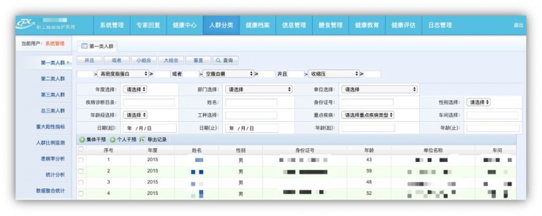Select 数据整合统计 in the sidebar

coord(50,191)
